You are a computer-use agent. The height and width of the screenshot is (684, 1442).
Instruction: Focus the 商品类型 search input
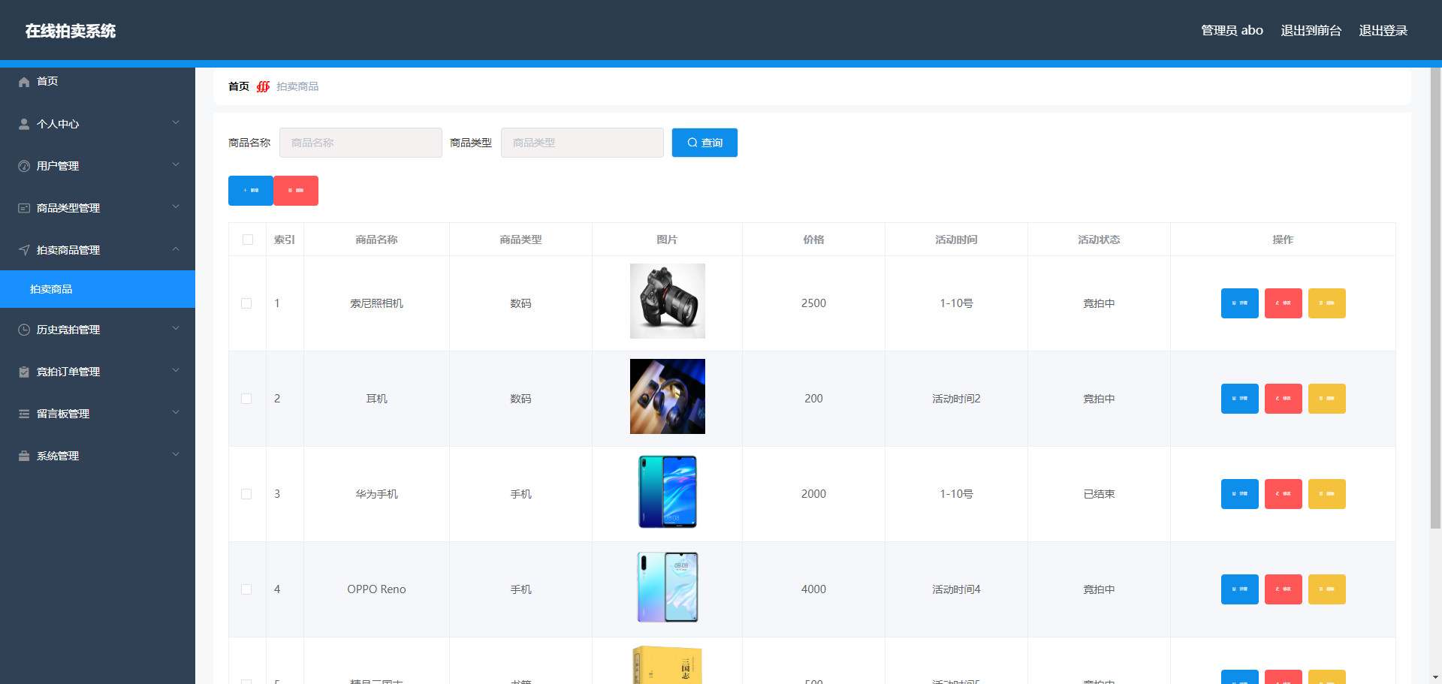(582, 143)
